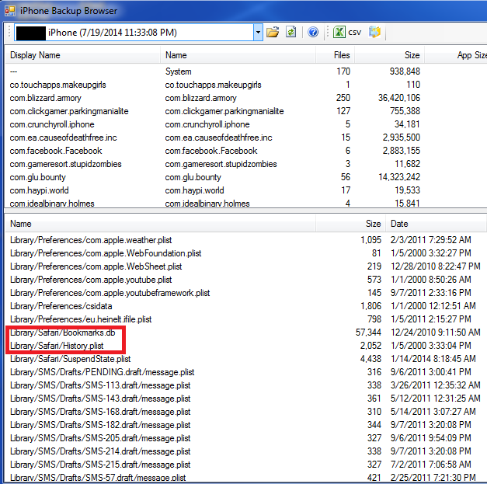Select the System row in app list
Image resolution: width=487 pixels, height=484 pixels.
246,71
